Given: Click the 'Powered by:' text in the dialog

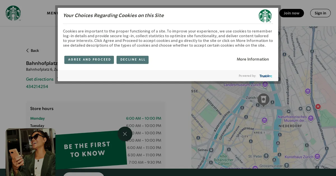Looking at the screenshot, I should click(x=248, y=76).
